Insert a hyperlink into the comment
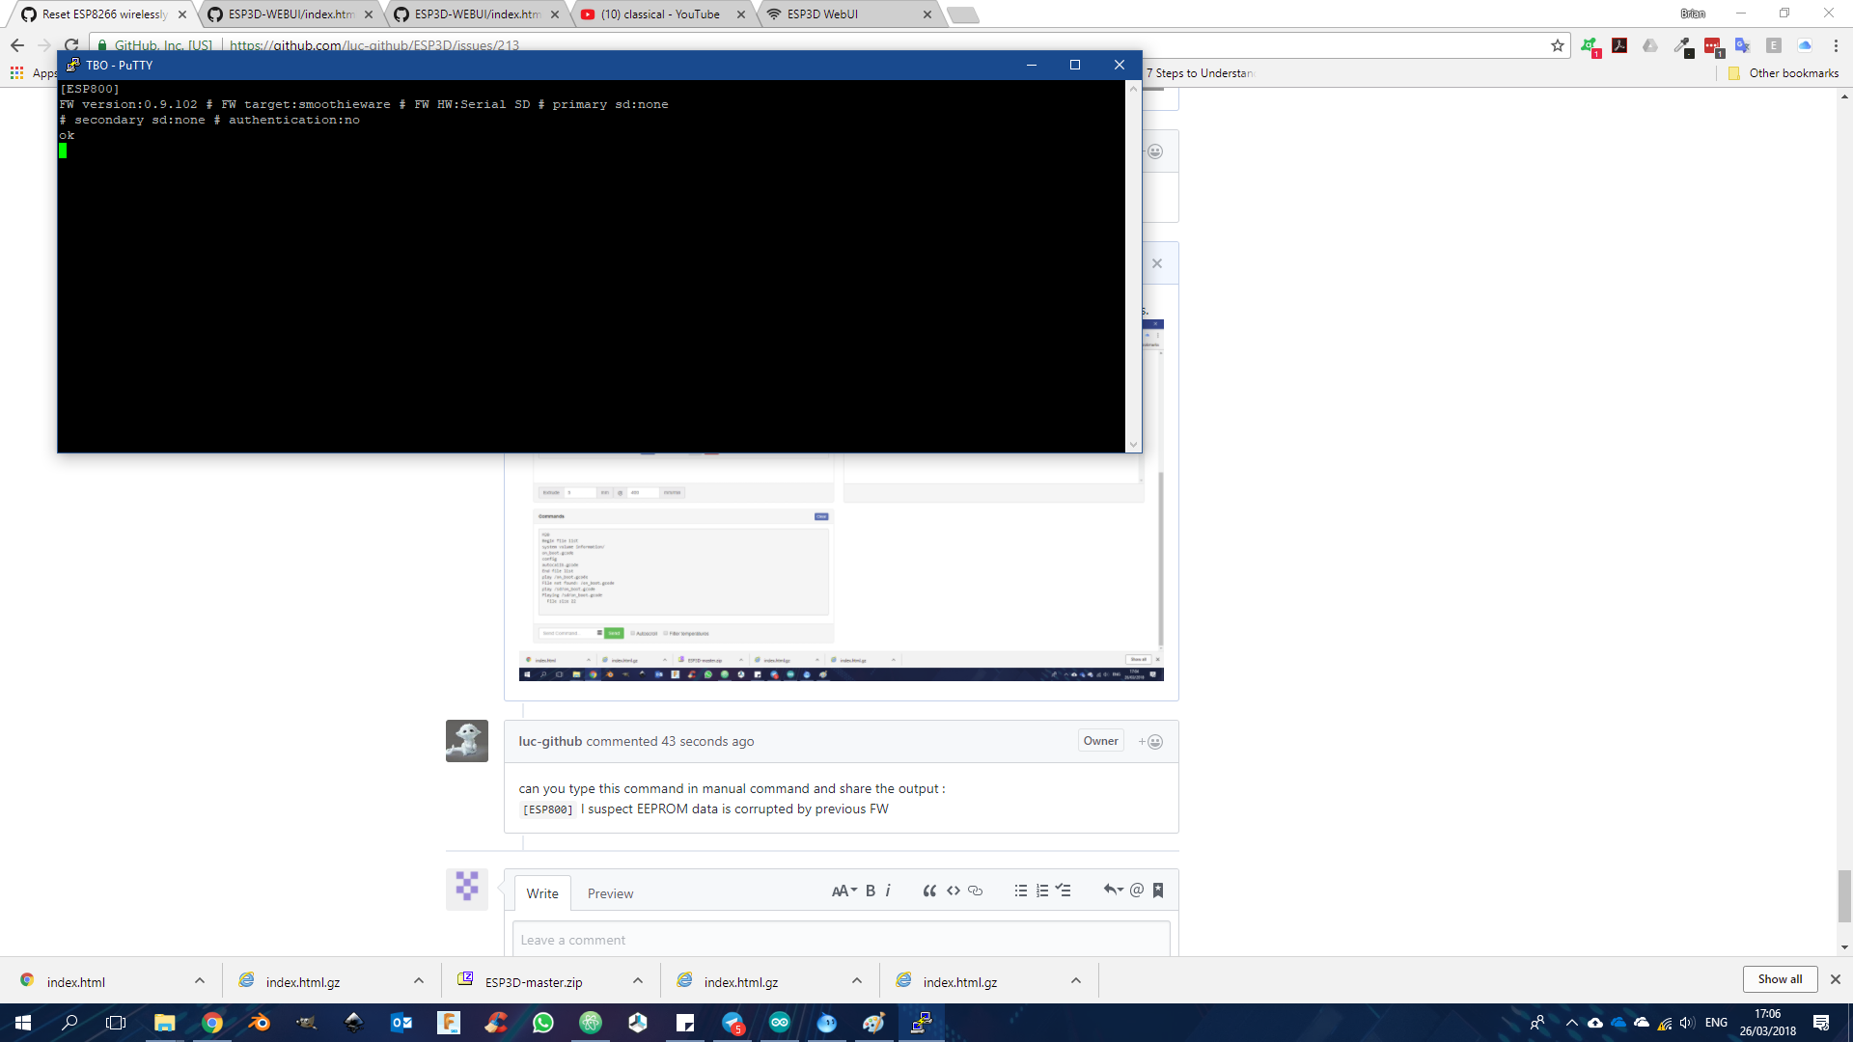 (975, 891)
